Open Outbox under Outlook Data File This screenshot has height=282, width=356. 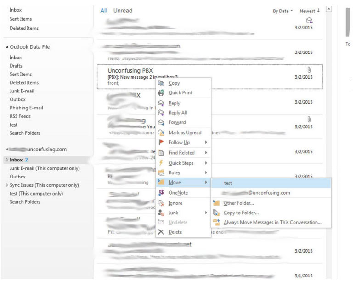point(17,99)
